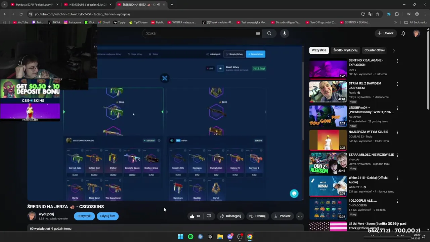Open the Twitch bookmark
Screen dimensions: 430x242
[x=38, y=22]
